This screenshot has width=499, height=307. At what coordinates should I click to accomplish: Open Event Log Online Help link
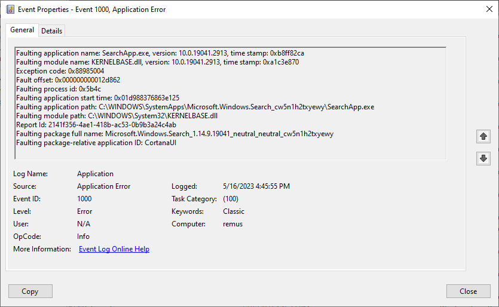[114, 249]
